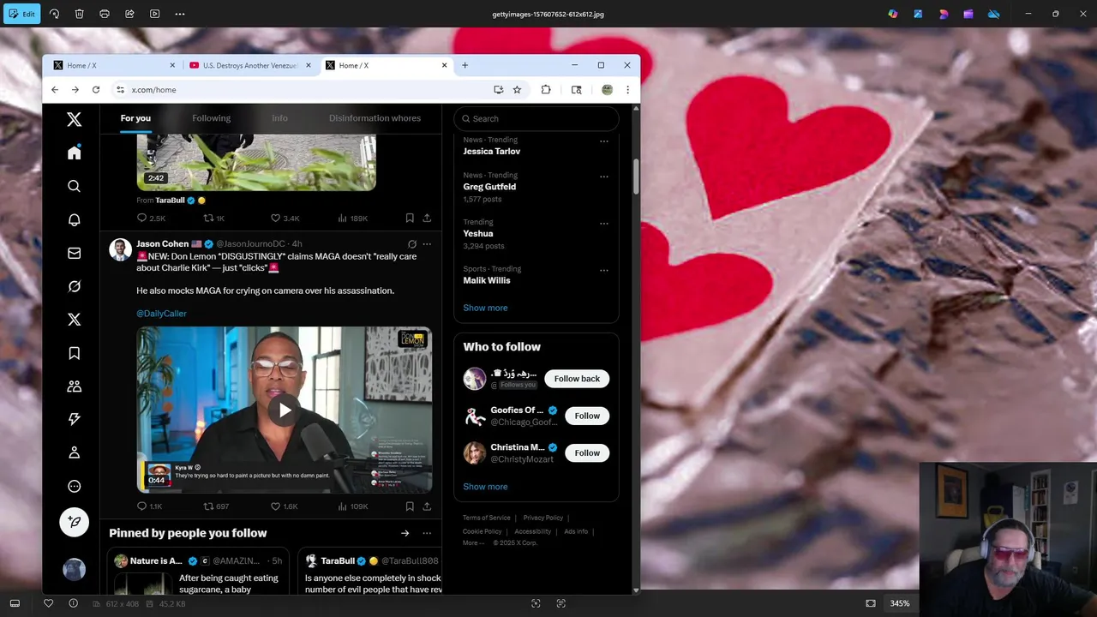Open browser extensions puzzle icon
This screenshot has width=1097, height=617.
click(x=546, y=89)
